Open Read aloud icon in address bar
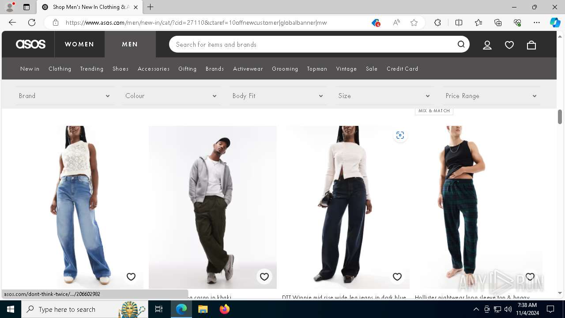 396,23
